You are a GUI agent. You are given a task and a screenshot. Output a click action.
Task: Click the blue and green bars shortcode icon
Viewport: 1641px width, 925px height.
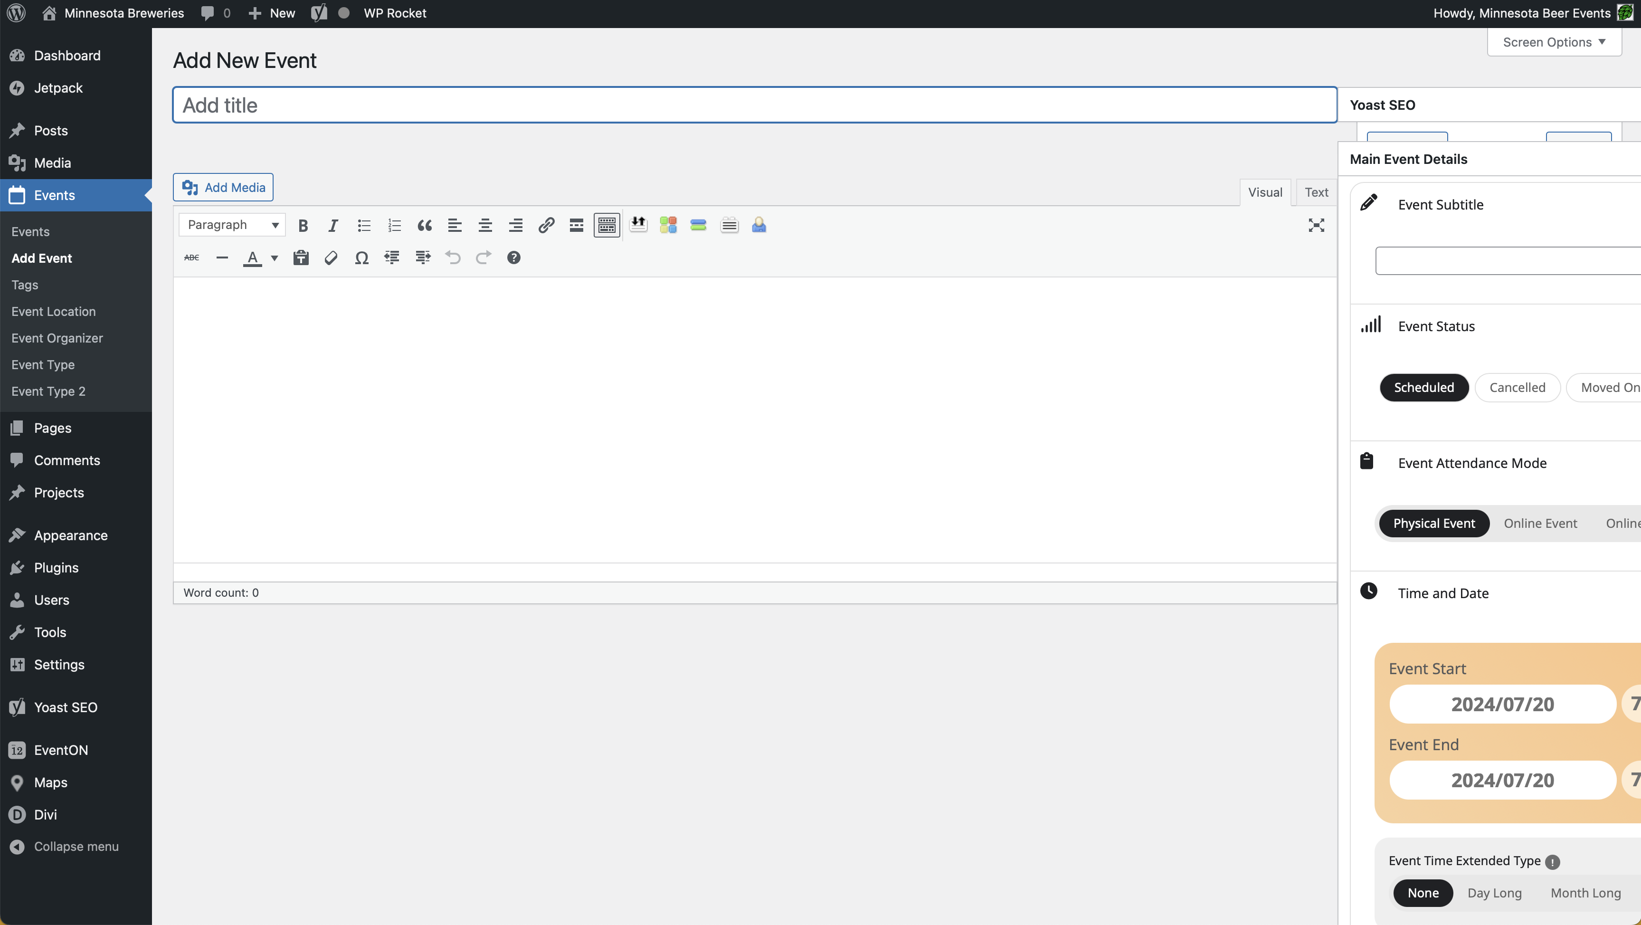[x=698, y=225]
